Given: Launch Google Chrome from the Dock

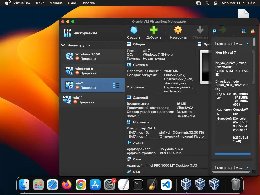Looking at the screenshot, I should pyautogui.click(x=81, y=185).
